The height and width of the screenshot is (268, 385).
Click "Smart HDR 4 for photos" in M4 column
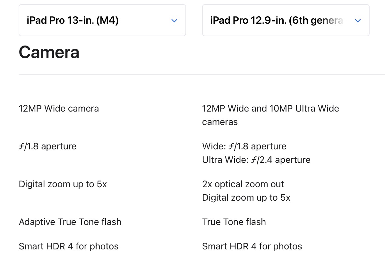(69, 246)
